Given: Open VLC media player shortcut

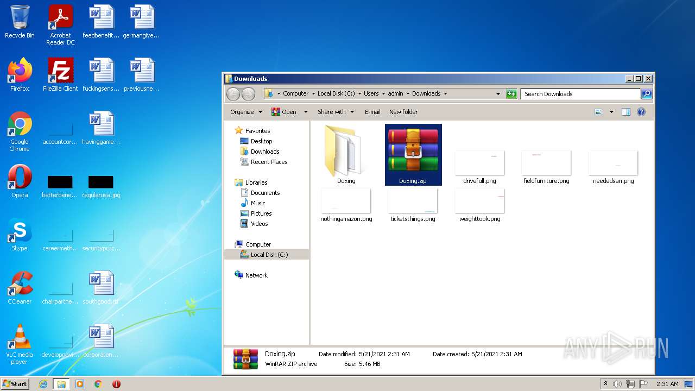Looking at the screenshot, I should [20, 344].
